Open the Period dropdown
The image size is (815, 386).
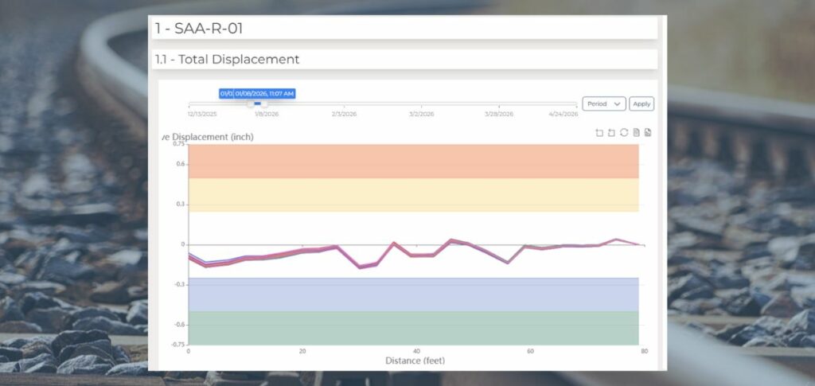click(604, 104)
